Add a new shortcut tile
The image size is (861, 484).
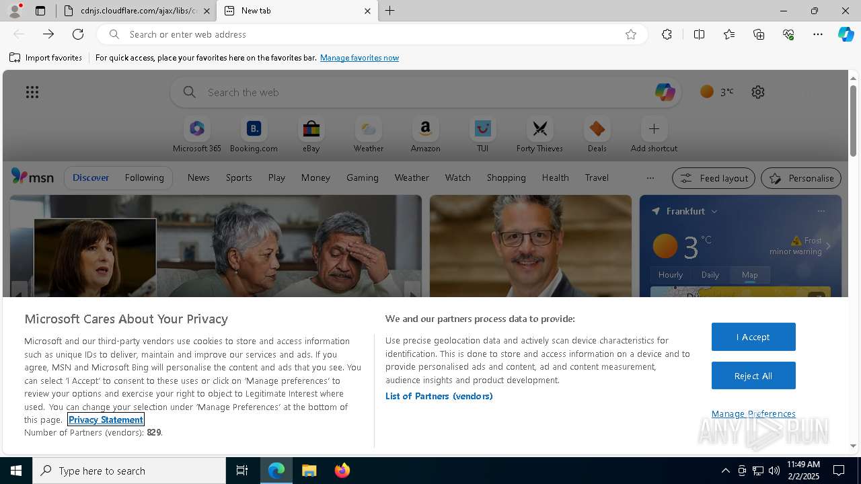[654, 135]
